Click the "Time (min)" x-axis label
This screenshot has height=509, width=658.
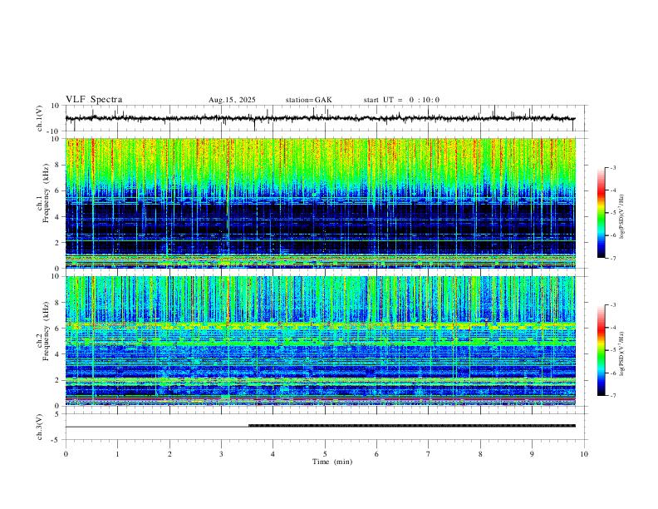click(x=332, y=462)
